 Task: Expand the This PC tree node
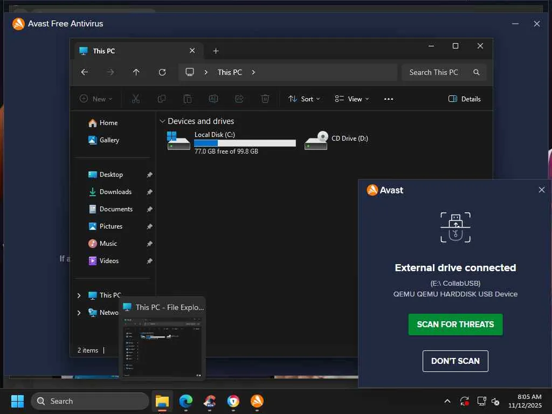pos(79,295)
